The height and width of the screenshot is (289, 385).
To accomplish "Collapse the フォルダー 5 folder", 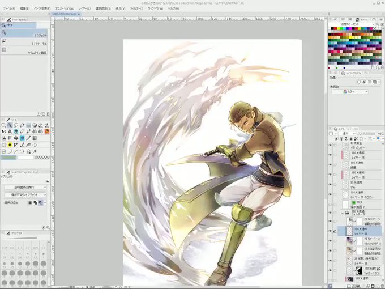I will (343, 213).
